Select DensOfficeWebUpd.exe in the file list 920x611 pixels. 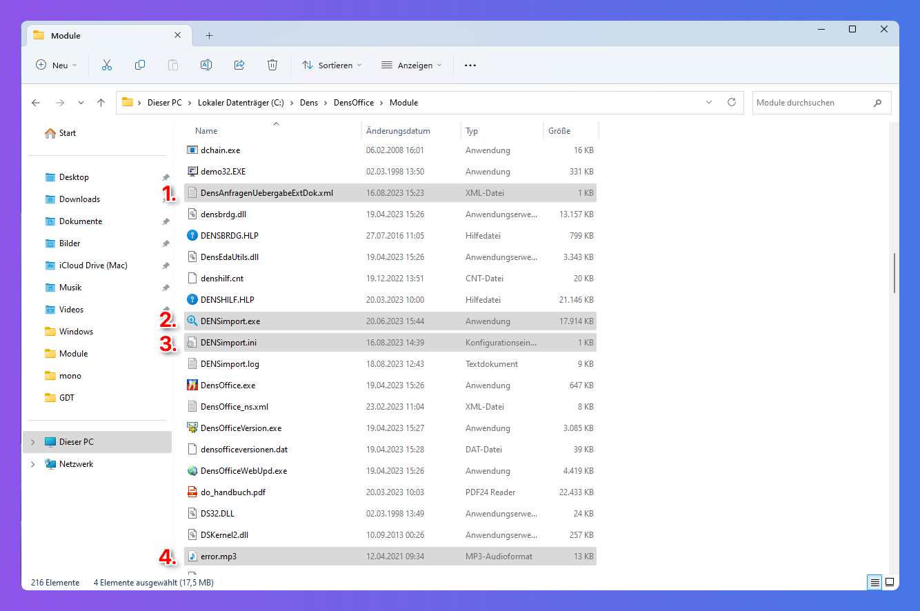243,471
